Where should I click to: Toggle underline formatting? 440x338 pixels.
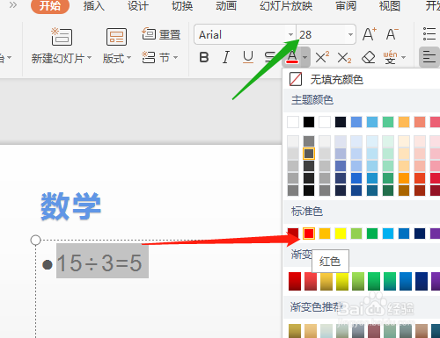pos(248,57)
